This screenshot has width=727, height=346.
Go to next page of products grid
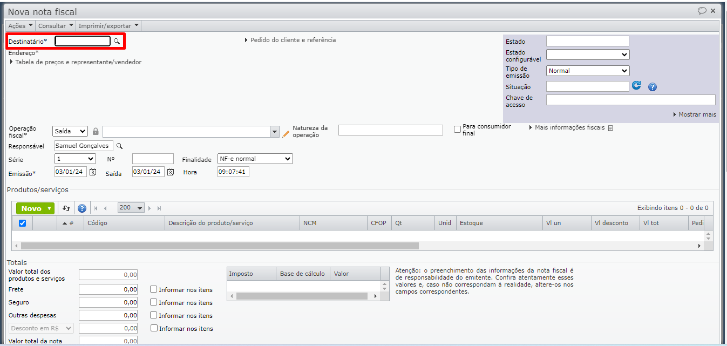150,208
